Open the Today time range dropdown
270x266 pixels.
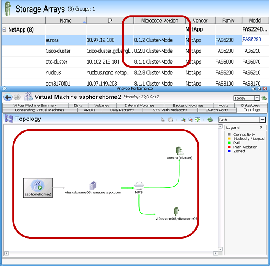point(257,98)
